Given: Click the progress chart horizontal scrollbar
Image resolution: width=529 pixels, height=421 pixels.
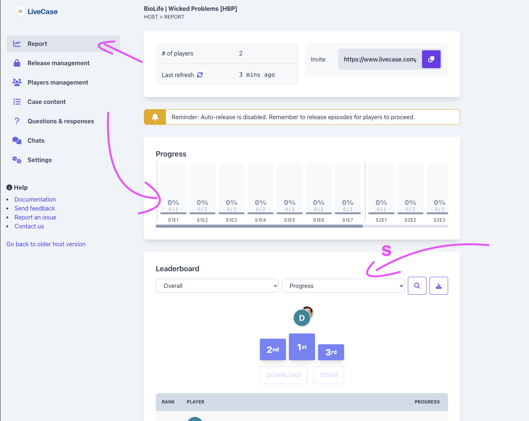Looking at the screenshot, I should coord(259,226).
